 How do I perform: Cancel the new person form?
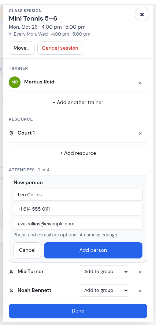(x=27, y=250)
